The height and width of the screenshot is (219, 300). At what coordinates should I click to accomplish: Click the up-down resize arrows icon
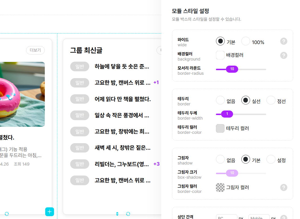[x=117, y=214]
